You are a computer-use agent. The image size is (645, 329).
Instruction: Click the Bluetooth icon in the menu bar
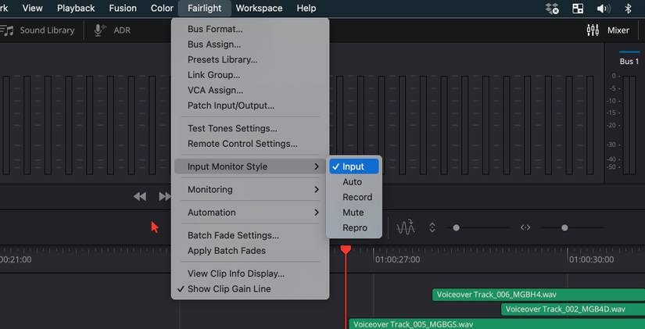coord(627,9)
